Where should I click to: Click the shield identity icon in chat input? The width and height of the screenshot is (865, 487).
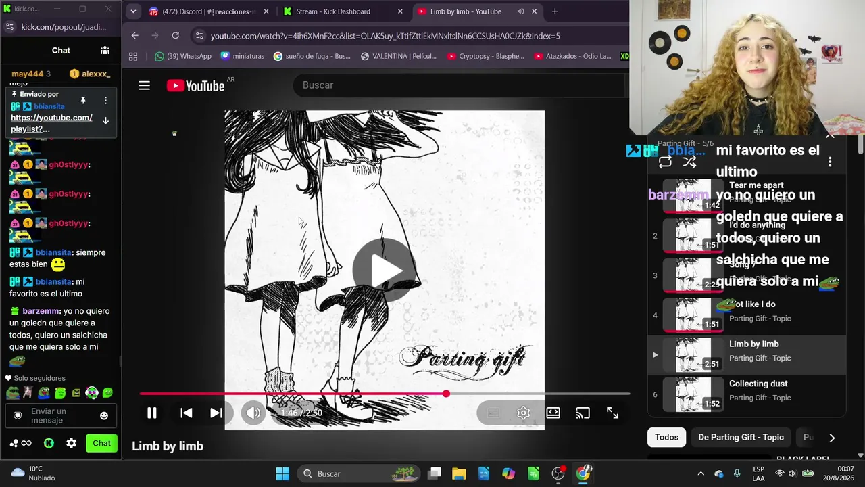point(18,415)
